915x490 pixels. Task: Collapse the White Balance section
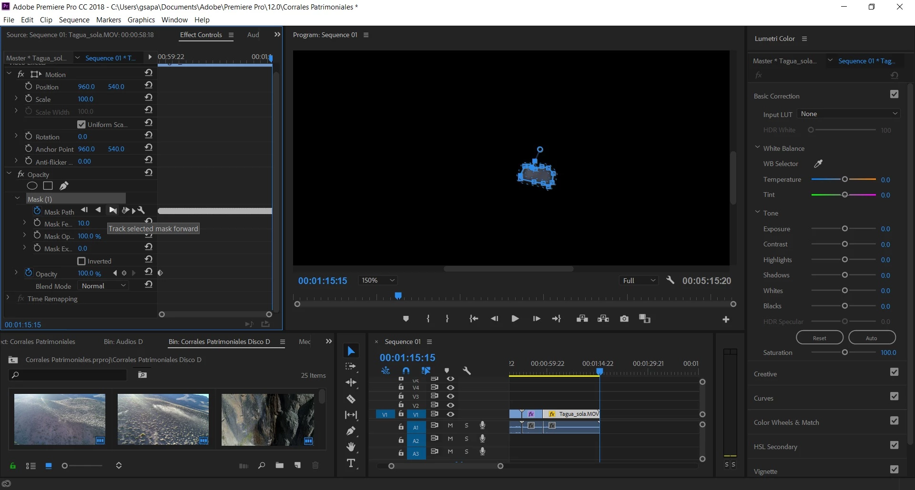tap(757, 147)
